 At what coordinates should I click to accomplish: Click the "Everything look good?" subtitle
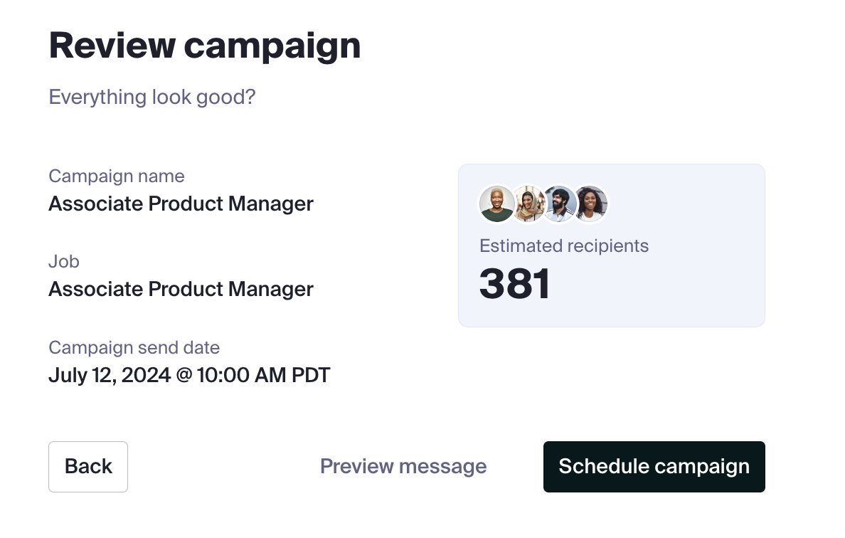point(152,97)
